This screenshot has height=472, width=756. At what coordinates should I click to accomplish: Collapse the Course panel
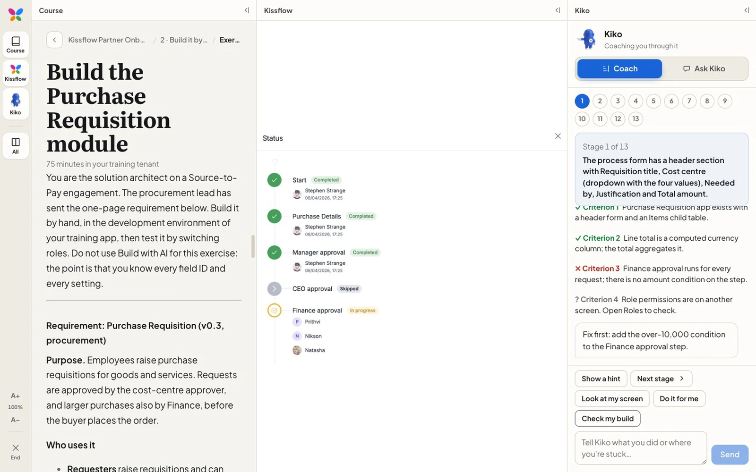tap(247, 10)
